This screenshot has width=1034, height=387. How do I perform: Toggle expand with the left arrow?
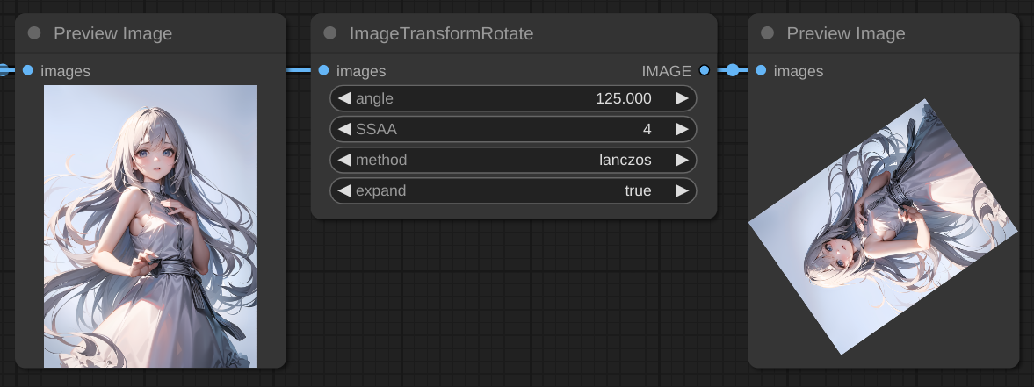[x=343, y=190]
